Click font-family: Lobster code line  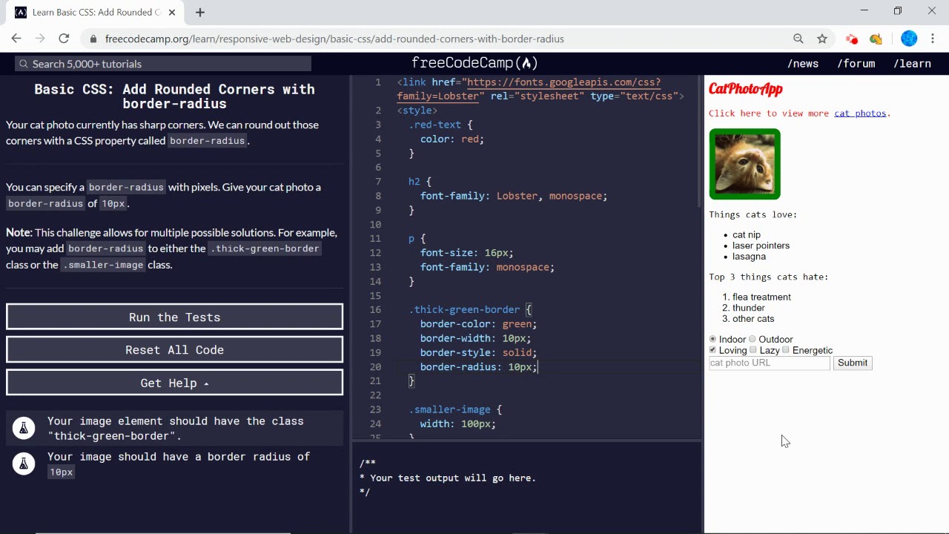(514, 196)
